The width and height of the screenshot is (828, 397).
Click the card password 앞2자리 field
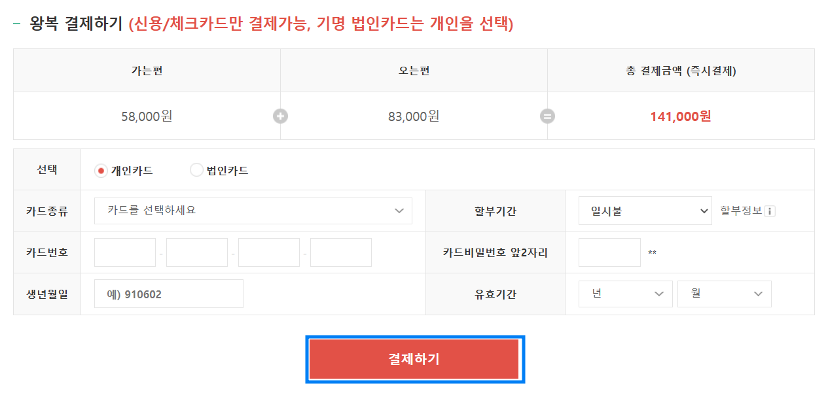tap(609, 252)
